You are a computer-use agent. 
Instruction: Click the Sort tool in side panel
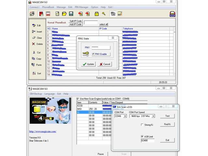pos(37,73)
